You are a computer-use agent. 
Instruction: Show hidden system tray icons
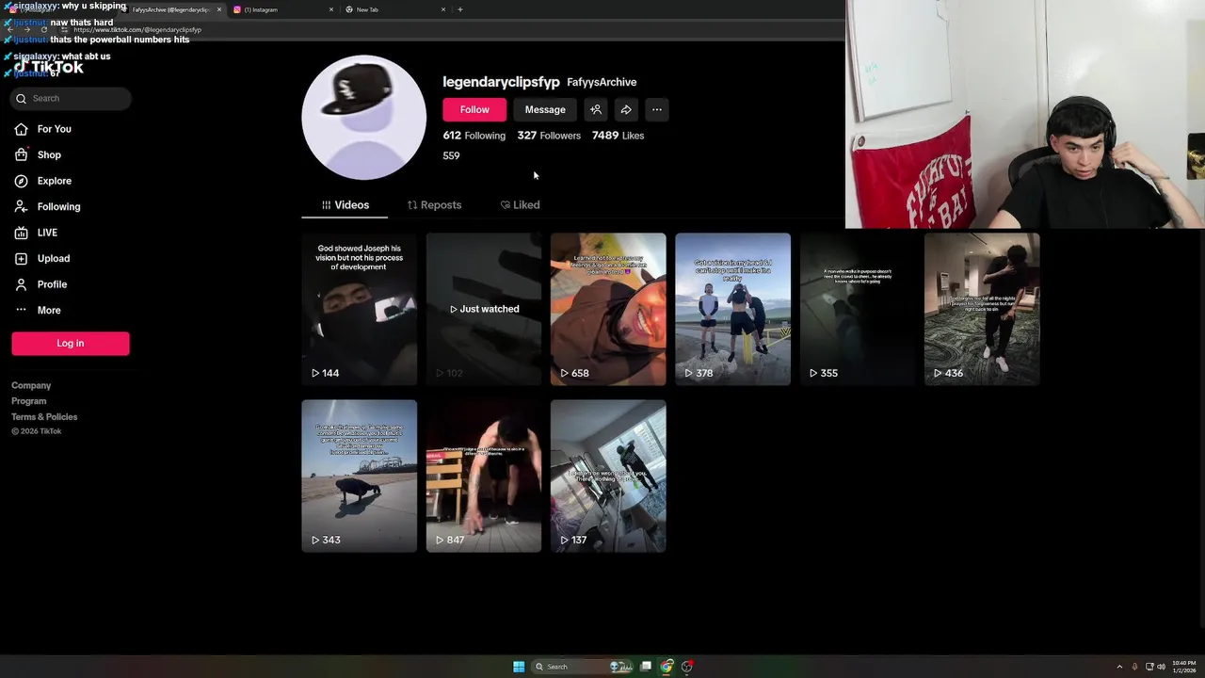coord(1119,667)
